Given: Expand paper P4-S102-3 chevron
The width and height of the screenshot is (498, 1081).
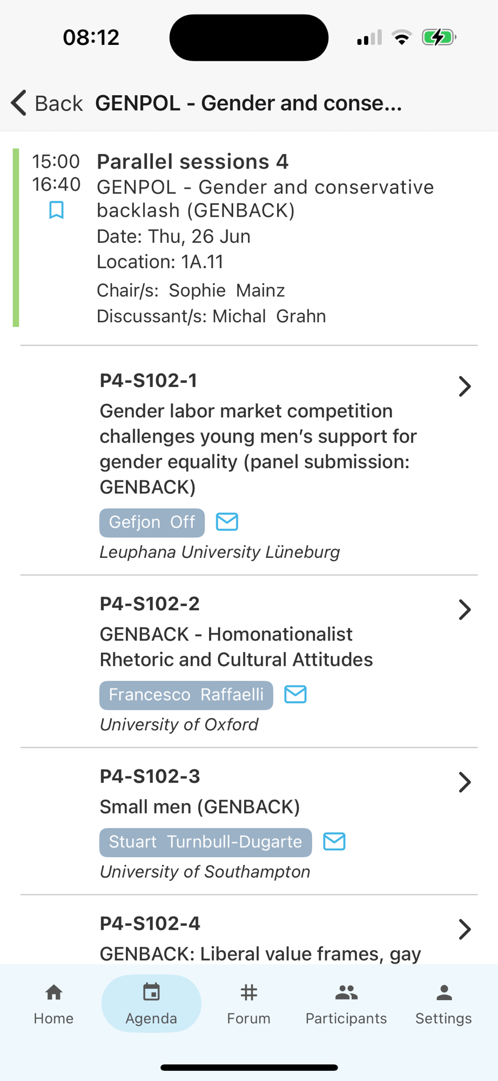Looking at the screenshot, I should (465, 782).
